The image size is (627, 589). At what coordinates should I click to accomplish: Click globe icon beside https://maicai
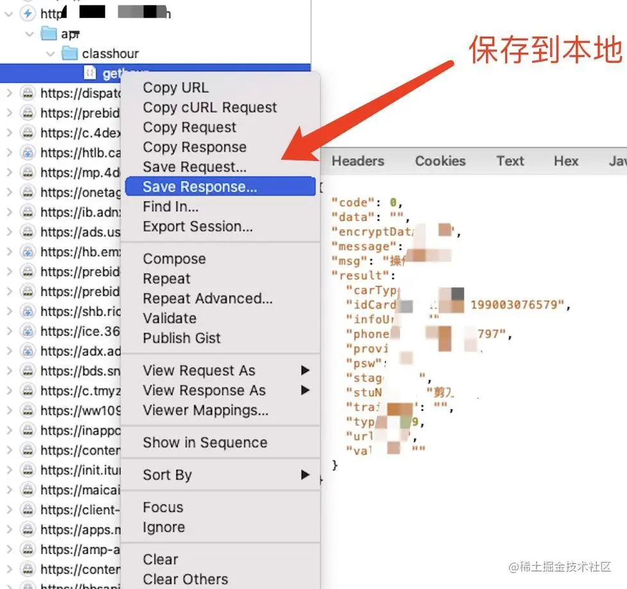(28, 490)
